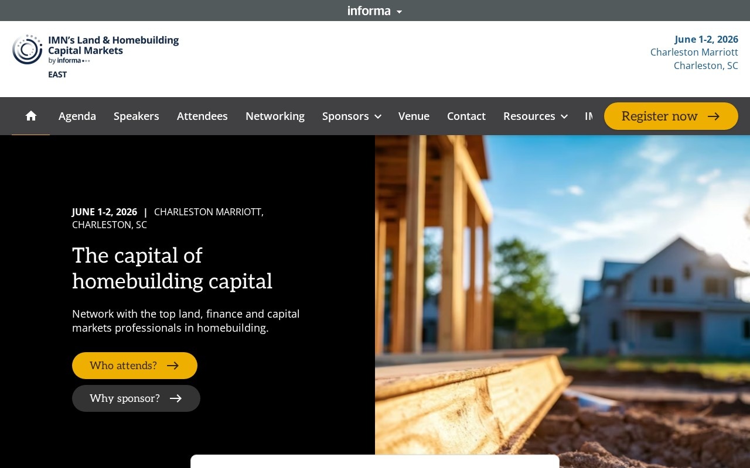
Task: Go to the Networking section
Action: [275, 116]
